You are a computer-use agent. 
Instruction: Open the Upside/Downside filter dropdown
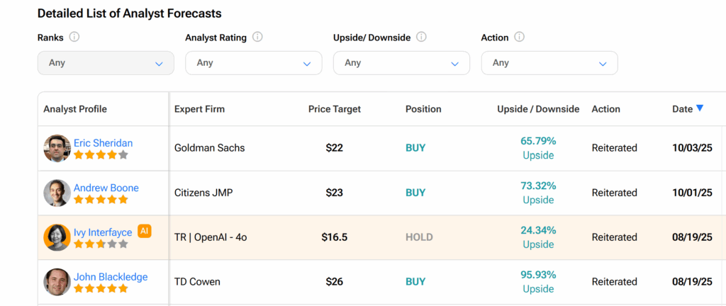pyautogui.click(x=401, y=63)
